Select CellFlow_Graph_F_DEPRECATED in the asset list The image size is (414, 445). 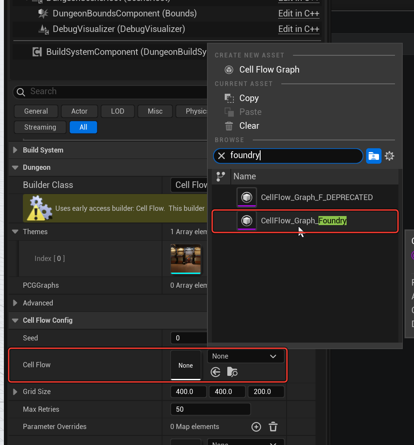[x=305, y=197]
